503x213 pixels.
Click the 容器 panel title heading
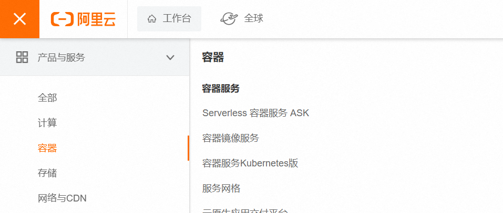pos(213,58)
